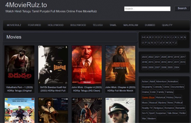Open the poster with pilot in sunglasses
Screen dimensions: 191x123
click(120, 110)
